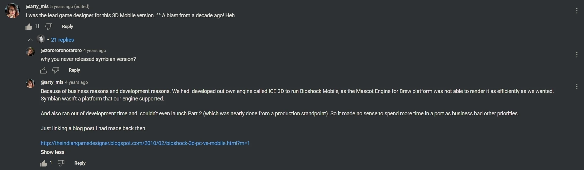The width and height of the screenshot is (584, 170).
Task: Collapse replies with the up chevron
Action: pyautogui.click(x=30, y=40)
